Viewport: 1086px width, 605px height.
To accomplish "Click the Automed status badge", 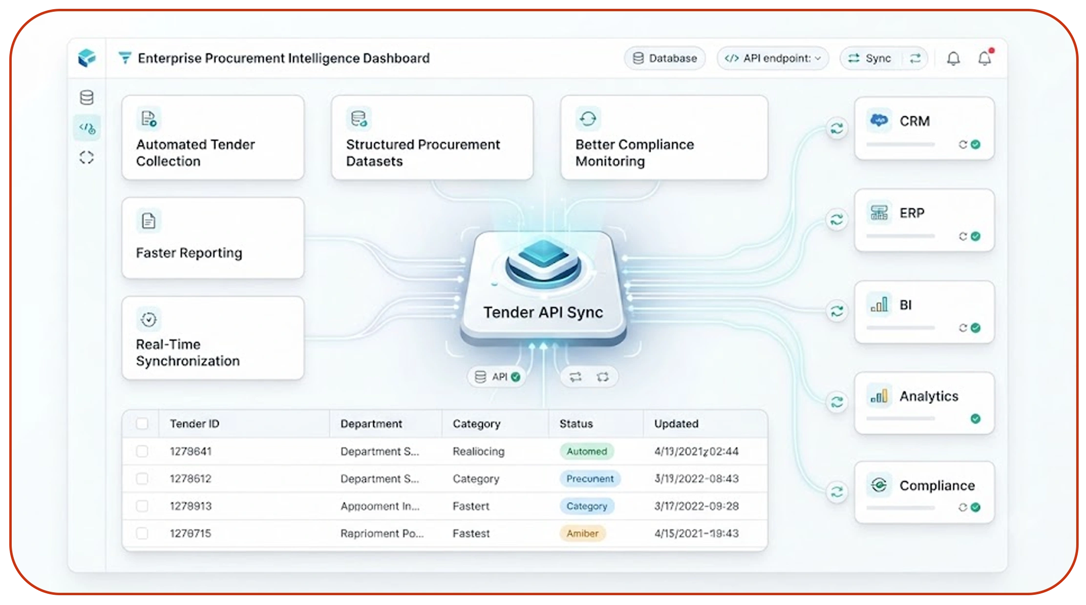I will [x=587, y=451].
